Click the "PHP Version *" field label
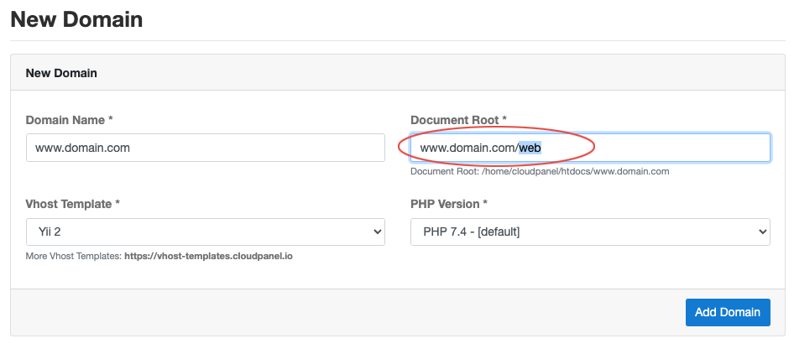Viewport: 794px width, 354px height. (x=449, y=204)
